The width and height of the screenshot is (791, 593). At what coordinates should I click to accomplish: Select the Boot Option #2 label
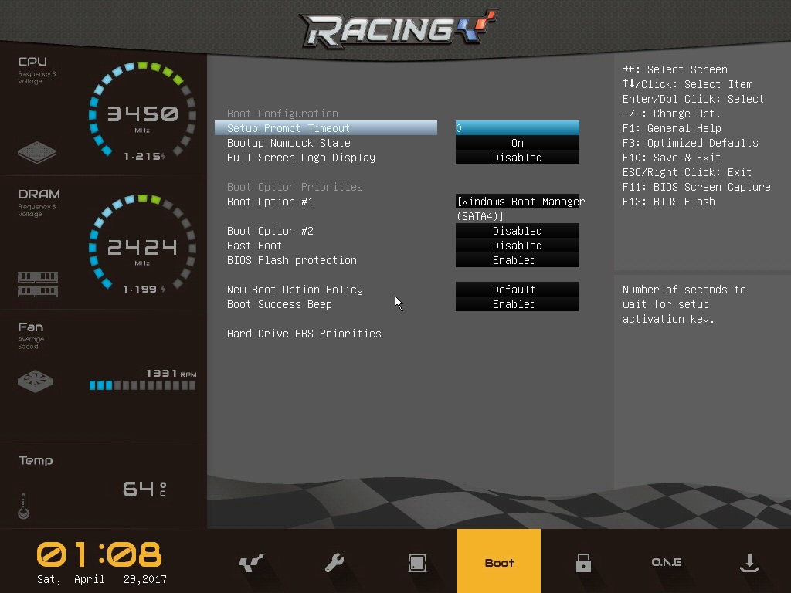270,230
